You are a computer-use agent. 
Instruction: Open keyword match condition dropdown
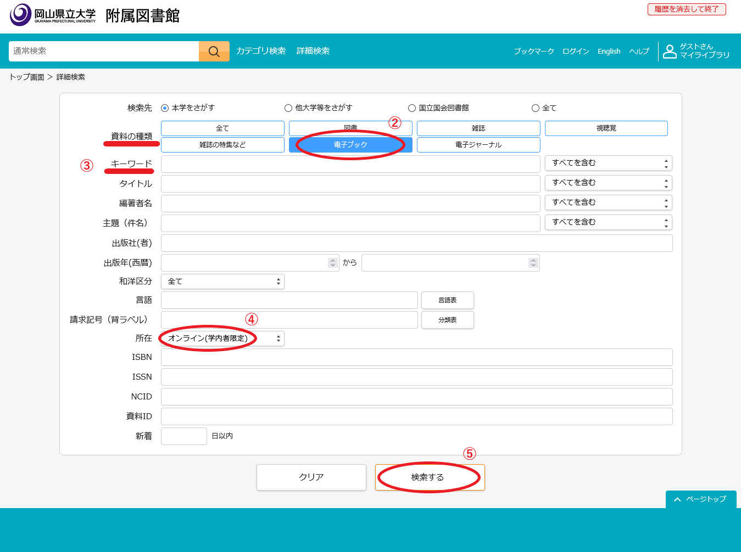pyautogui.click(x=609, y=163)
